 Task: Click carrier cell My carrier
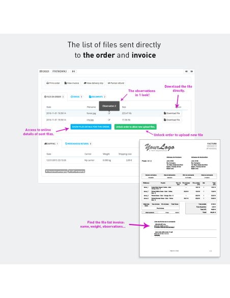90,160
